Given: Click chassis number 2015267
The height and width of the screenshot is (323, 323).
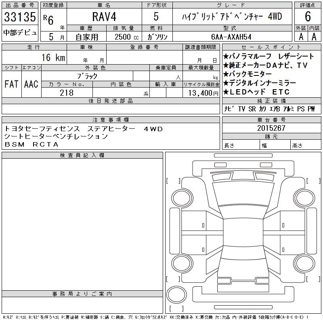Looking at the screenshot, I should pos(271,128).
